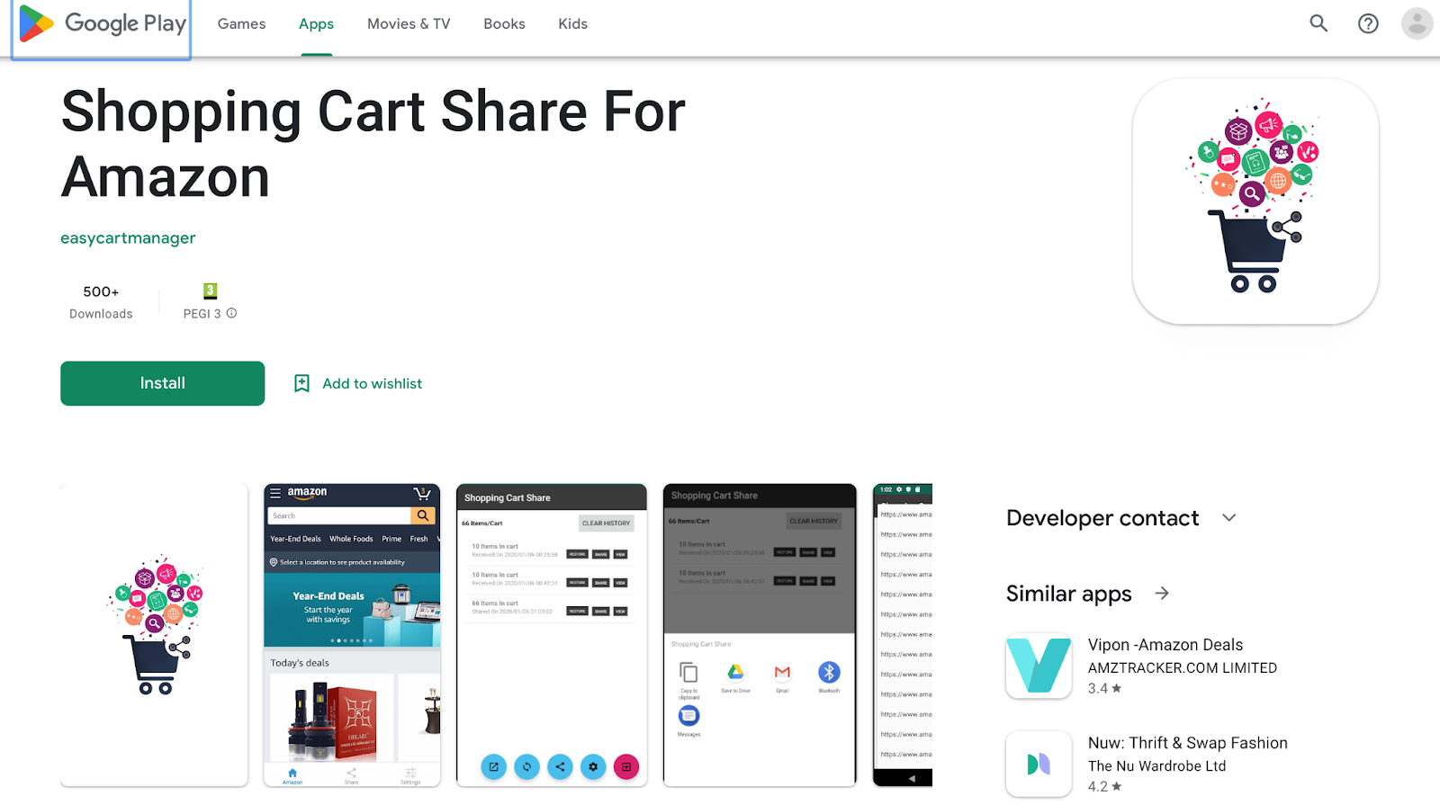1440x805 pixels.
Task: Open Vipon -Amazon Deals app listing
Action: tap(1165, 645)
